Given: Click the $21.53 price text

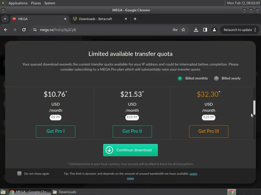Looking at the screenshot, I should (132, 94).
